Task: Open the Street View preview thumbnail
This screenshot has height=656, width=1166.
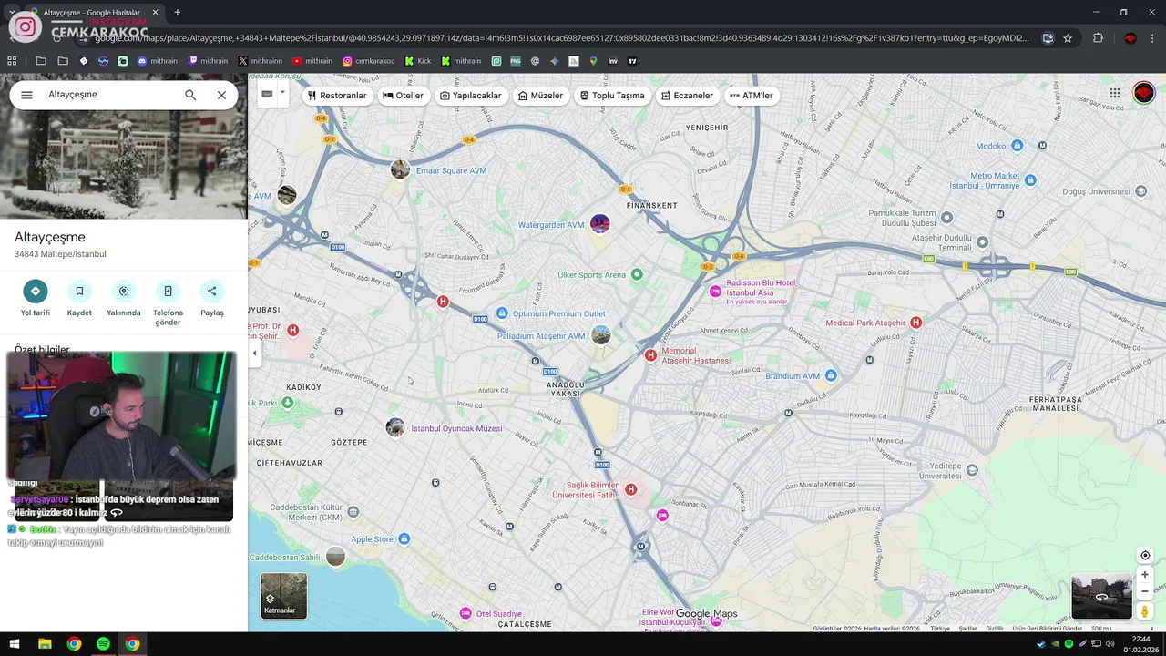Action: (1101, 597)
